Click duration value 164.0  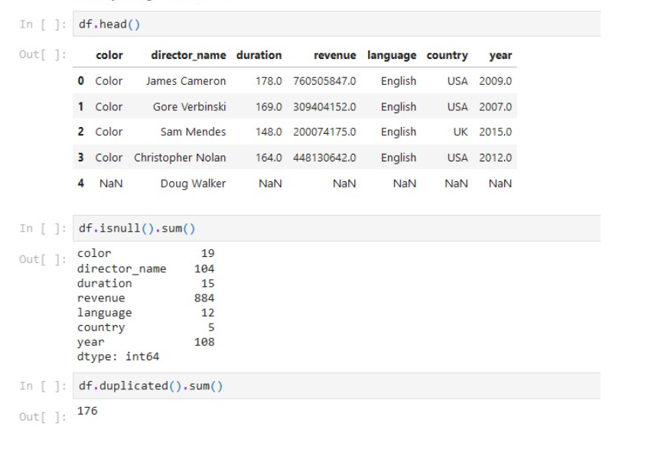click(269, 158)
